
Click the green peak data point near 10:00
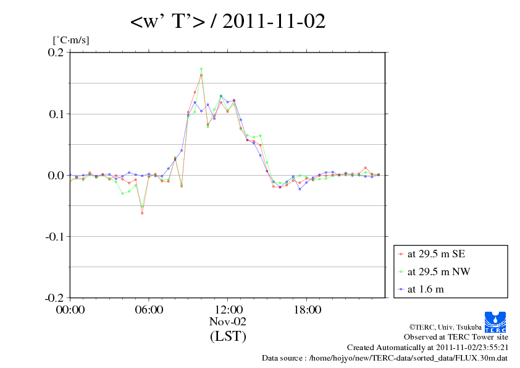click(201, 69)
